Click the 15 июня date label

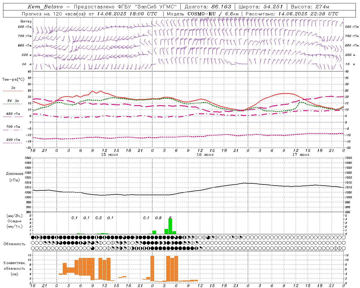point(109,155)
